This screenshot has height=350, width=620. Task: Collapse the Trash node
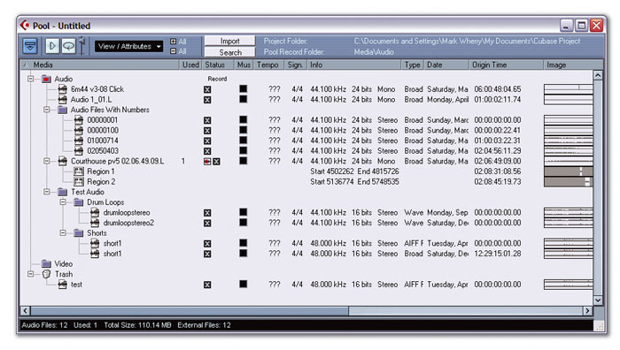[30, 274]
